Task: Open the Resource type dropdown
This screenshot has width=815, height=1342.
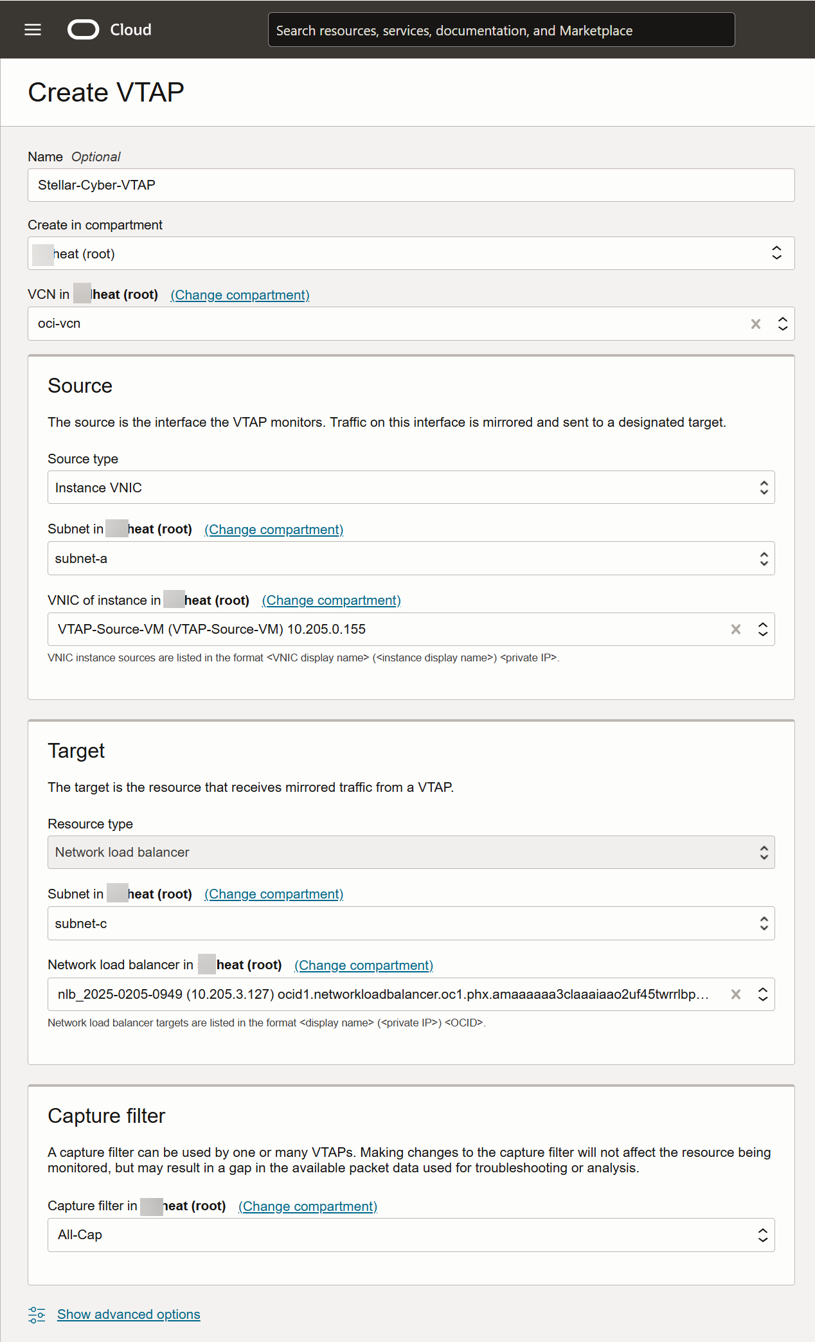Action: [764, 852]
